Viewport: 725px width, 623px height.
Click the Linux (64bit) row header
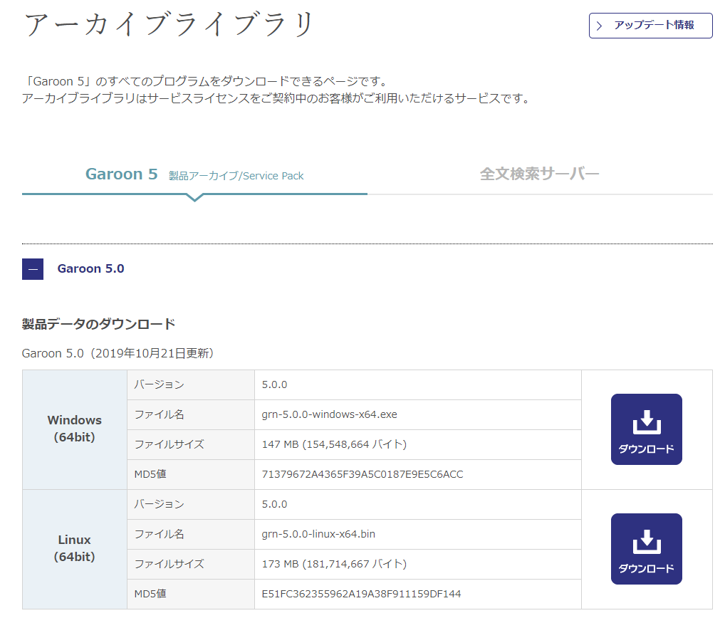[x=75, y=549]
